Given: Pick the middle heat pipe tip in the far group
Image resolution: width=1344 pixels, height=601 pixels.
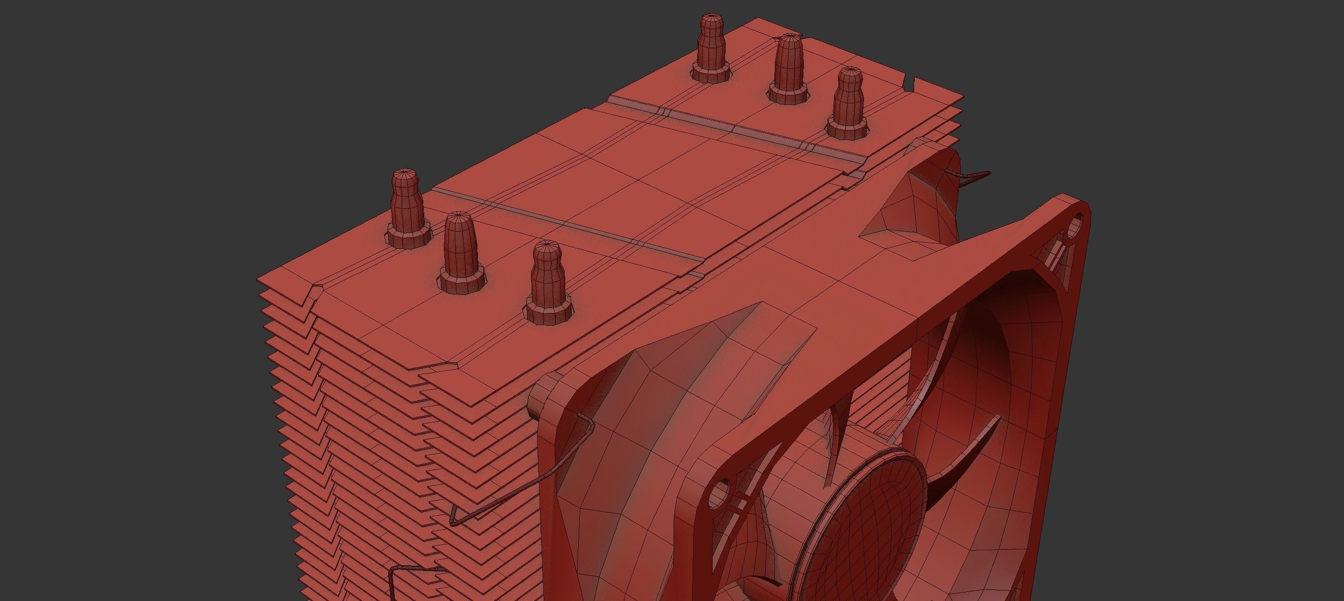Looking at the screenshot, I should coord(788,69).
